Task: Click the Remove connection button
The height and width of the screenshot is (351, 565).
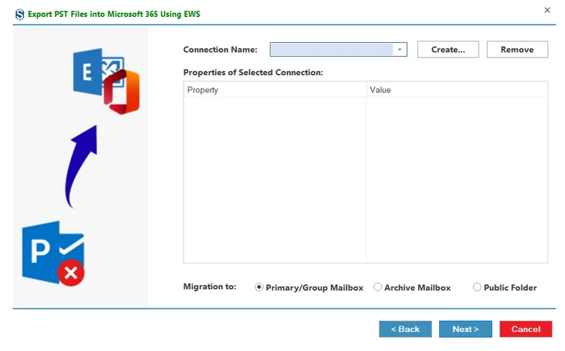Action: click(517, 50)
